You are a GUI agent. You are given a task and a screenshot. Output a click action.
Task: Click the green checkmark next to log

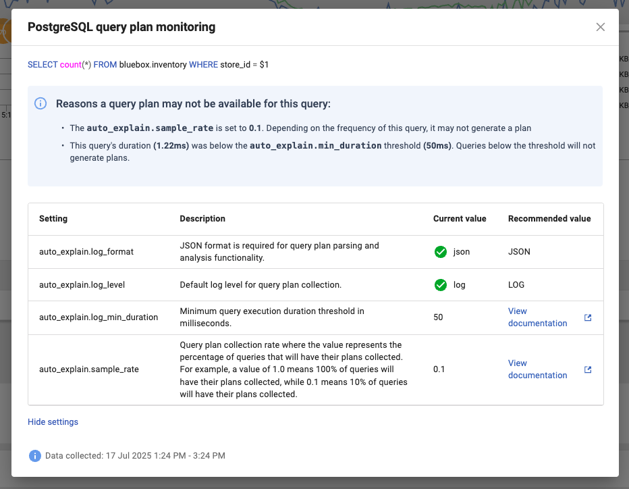pyautogui.click(x=441, y=284)
